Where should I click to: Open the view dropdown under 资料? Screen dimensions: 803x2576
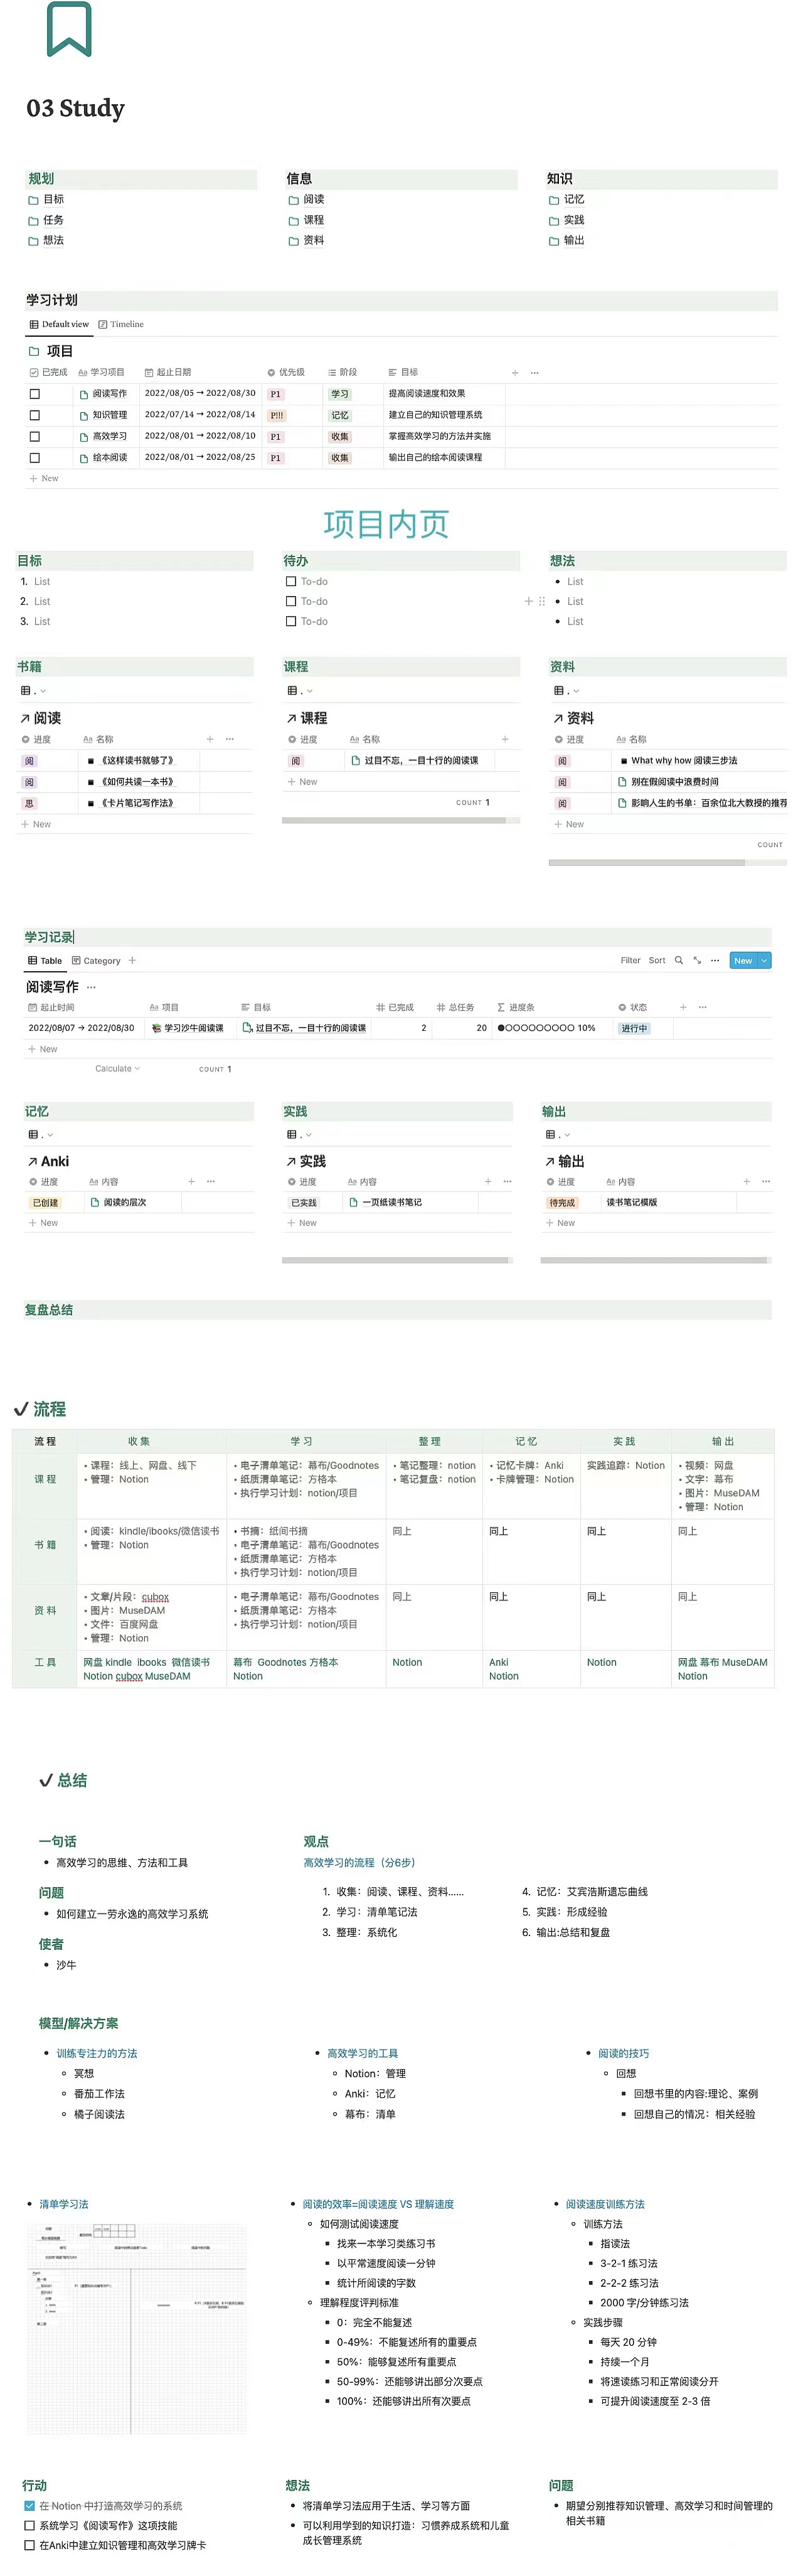[566, 691]
